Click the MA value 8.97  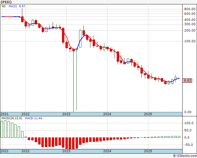[x=22, y=6]
